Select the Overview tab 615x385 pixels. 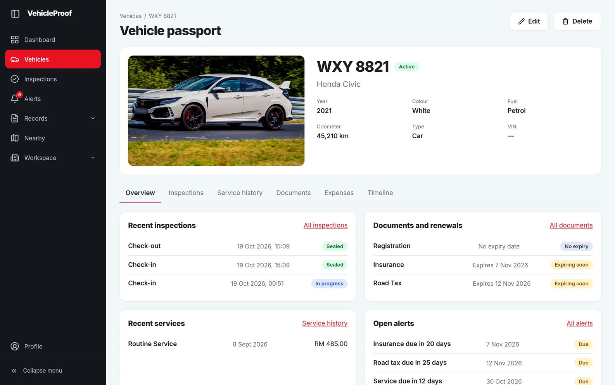click(140, 193)
